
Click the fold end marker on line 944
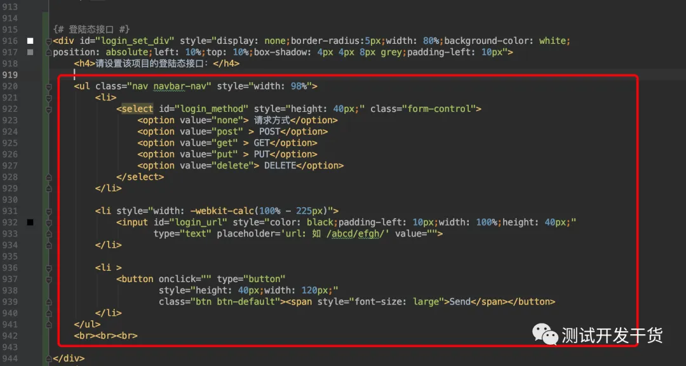click(48, 358)
